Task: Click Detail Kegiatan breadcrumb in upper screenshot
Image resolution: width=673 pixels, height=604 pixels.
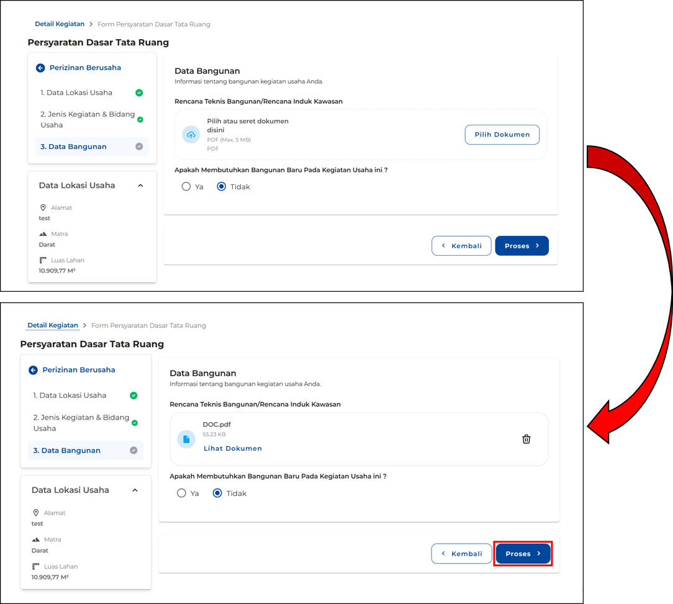Action: [x=60, y=24]
